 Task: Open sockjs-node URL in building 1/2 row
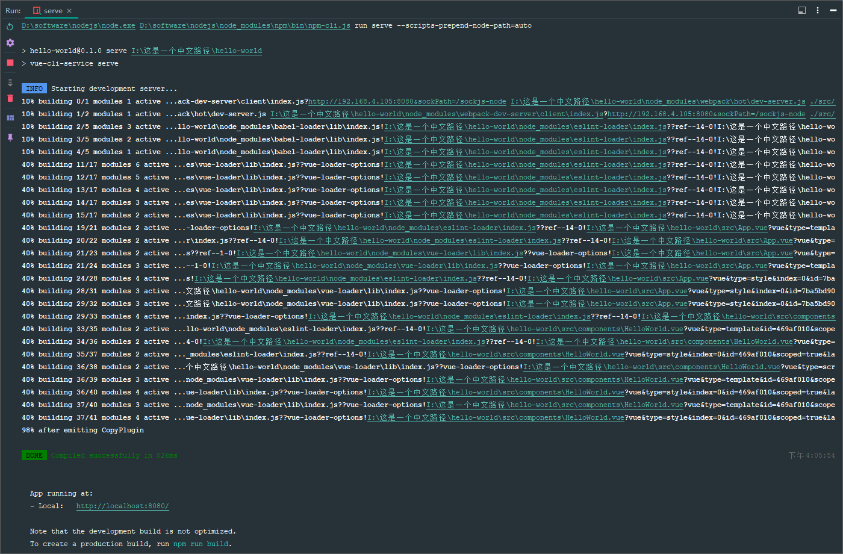click(707, 114)
